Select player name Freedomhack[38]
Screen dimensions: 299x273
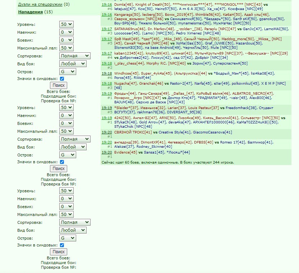click(241, 108)
